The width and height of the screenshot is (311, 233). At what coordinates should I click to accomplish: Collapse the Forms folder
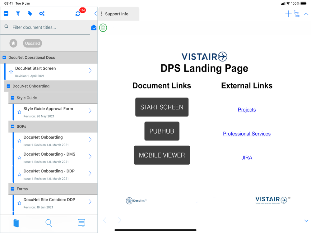[12, 189]
